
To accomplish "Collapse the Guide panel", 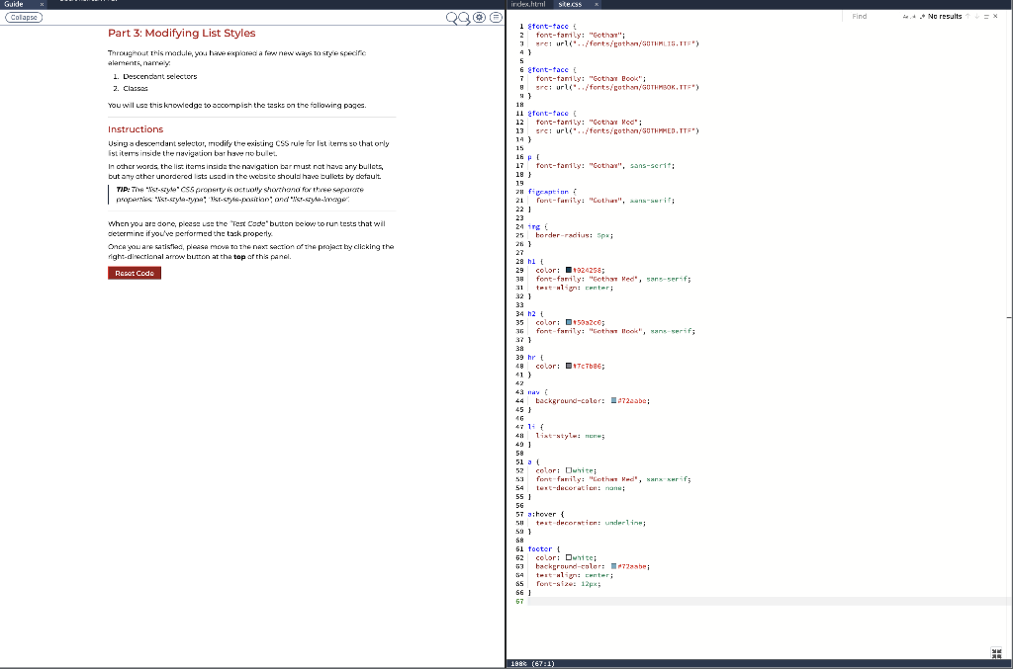I will point(23,17).
